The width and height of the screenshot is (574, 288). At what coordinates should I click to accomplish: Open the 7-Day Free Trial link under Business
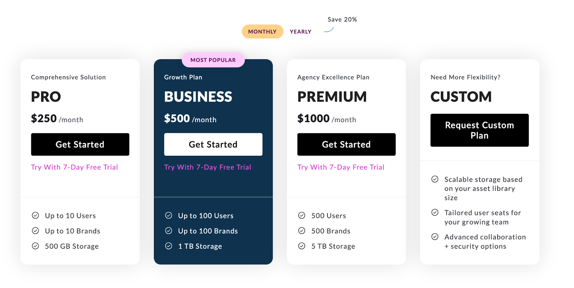coord(208,167)
